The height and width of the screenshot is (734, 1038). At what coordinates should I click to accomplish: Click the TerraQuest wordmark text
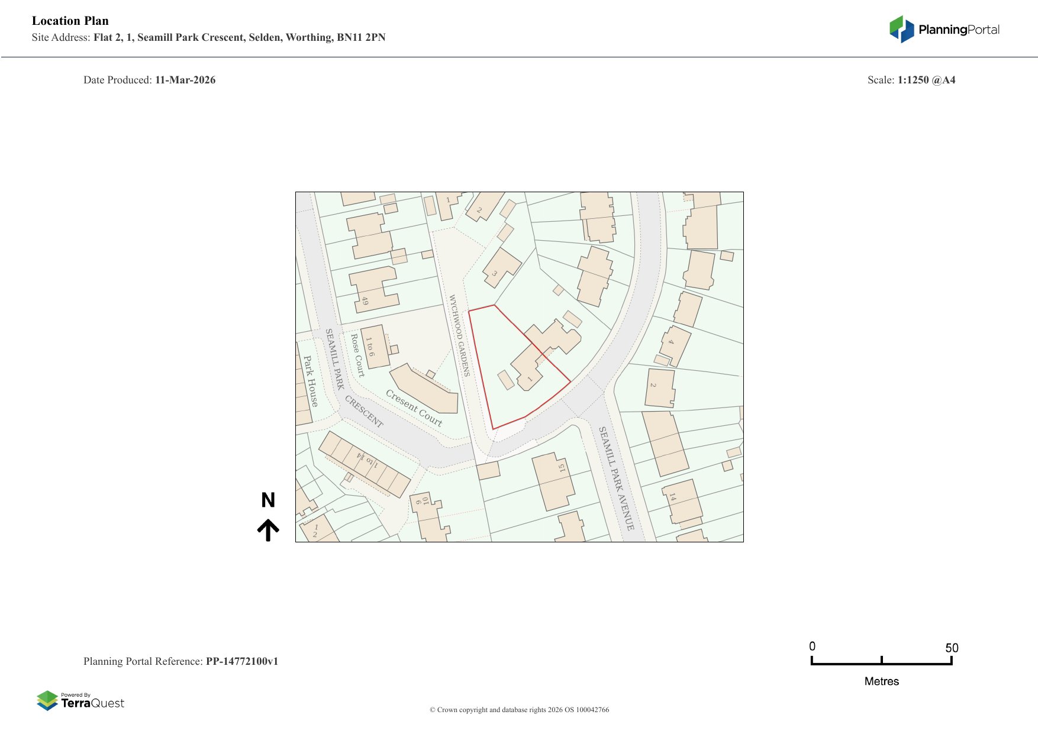92,703
